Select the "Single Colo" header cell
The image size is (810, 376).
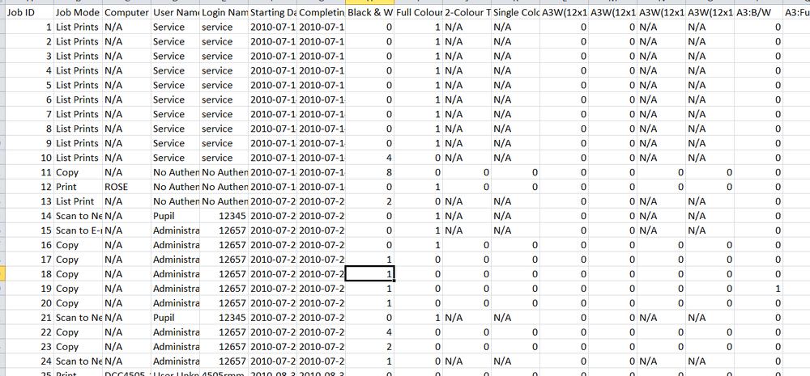click(x=515, y=12)
